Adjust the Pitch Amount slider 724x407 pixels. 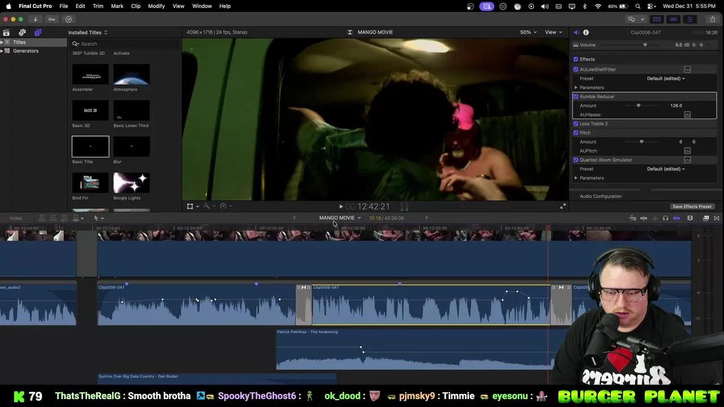pyautogui.click(x=641, y=142)
